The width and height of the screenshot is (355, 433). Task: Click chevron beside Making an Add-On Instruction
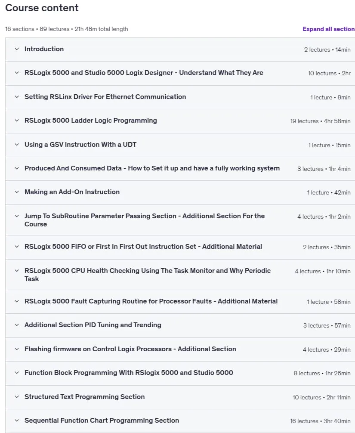tap(17, 192)
